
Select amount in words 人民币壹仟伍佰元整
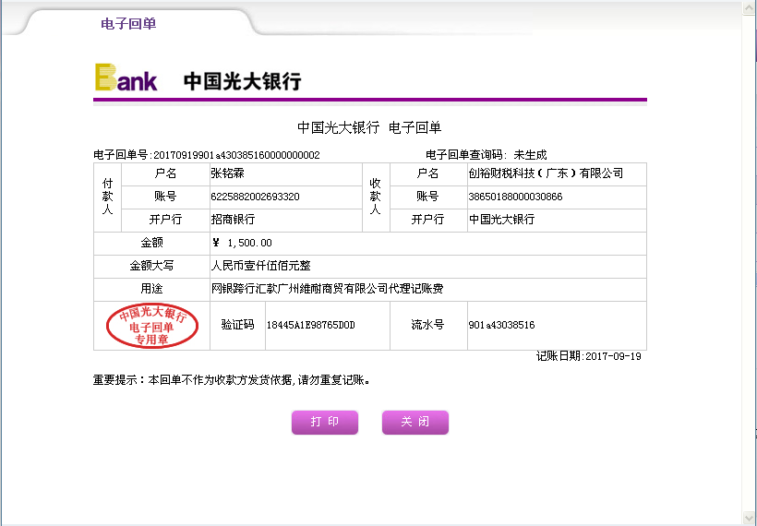pos(260,266)
